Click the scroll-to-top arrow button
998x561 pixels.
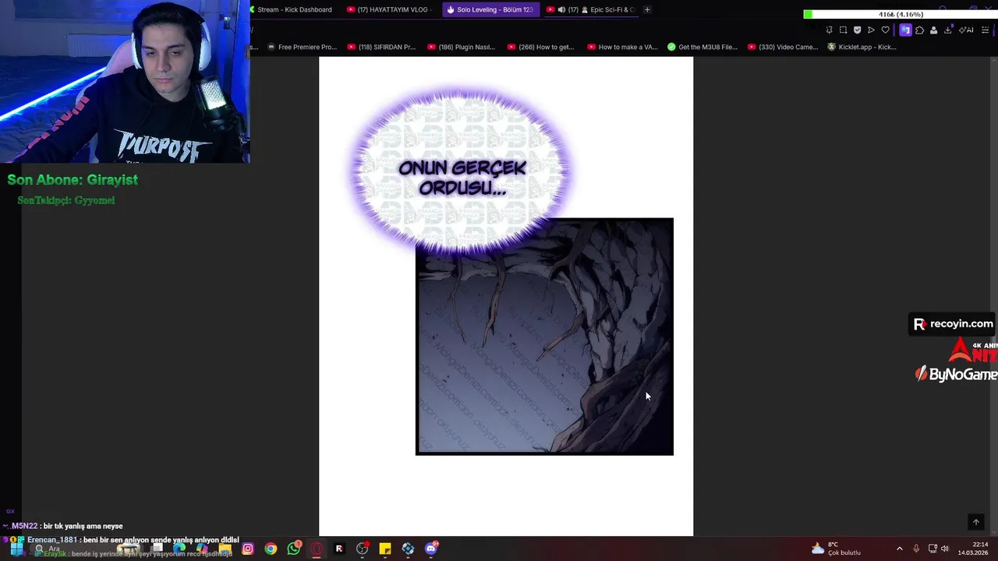coord(975,522)
